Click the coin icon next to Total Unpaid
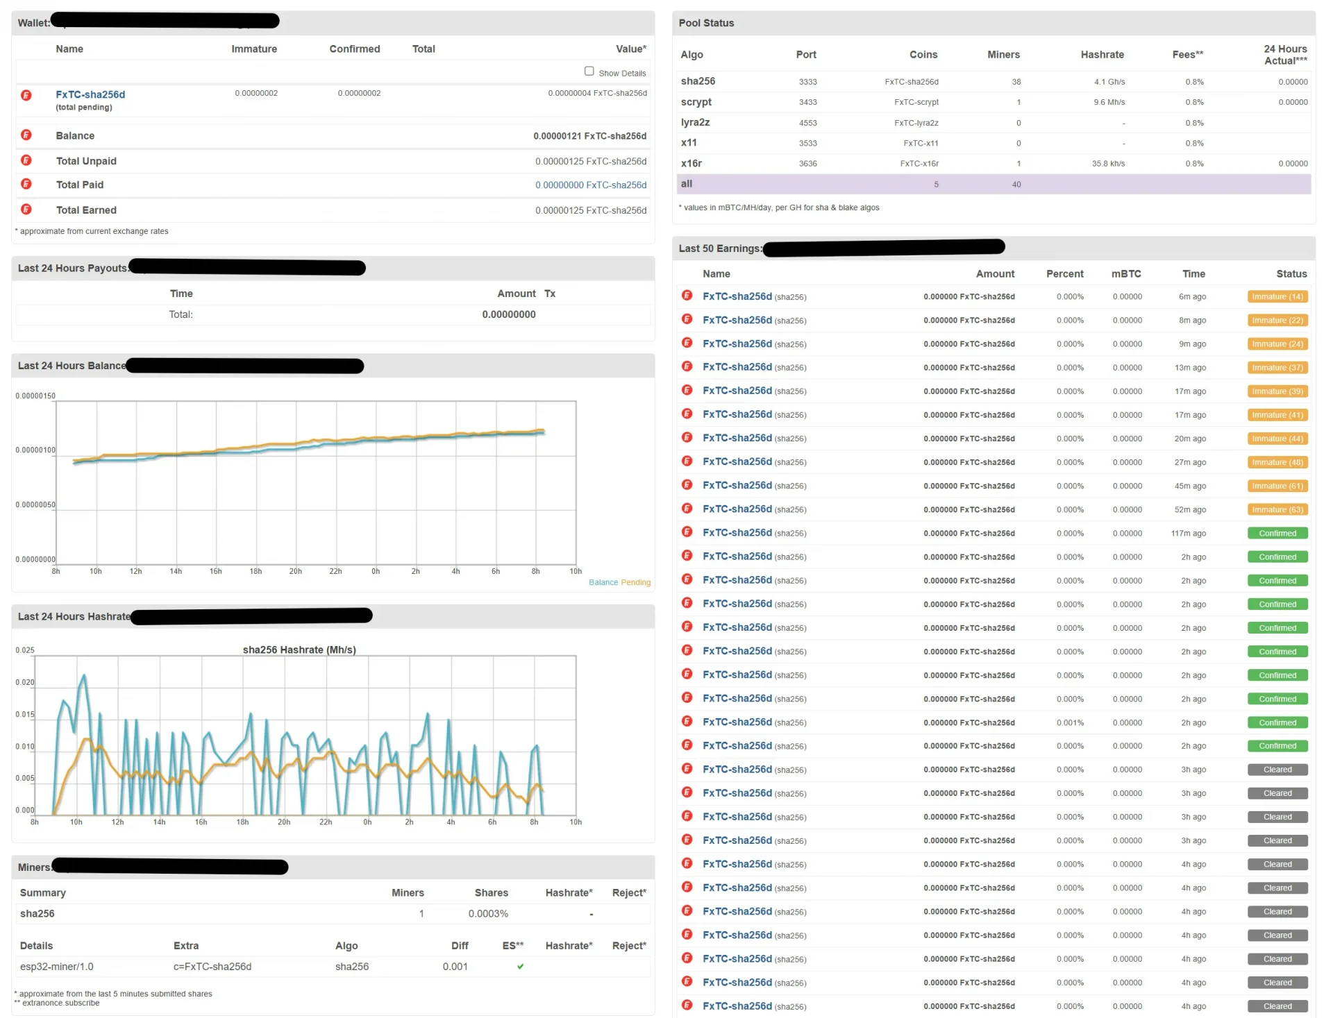Viewport: 1333px width, 1018px height. pos(26,160)
